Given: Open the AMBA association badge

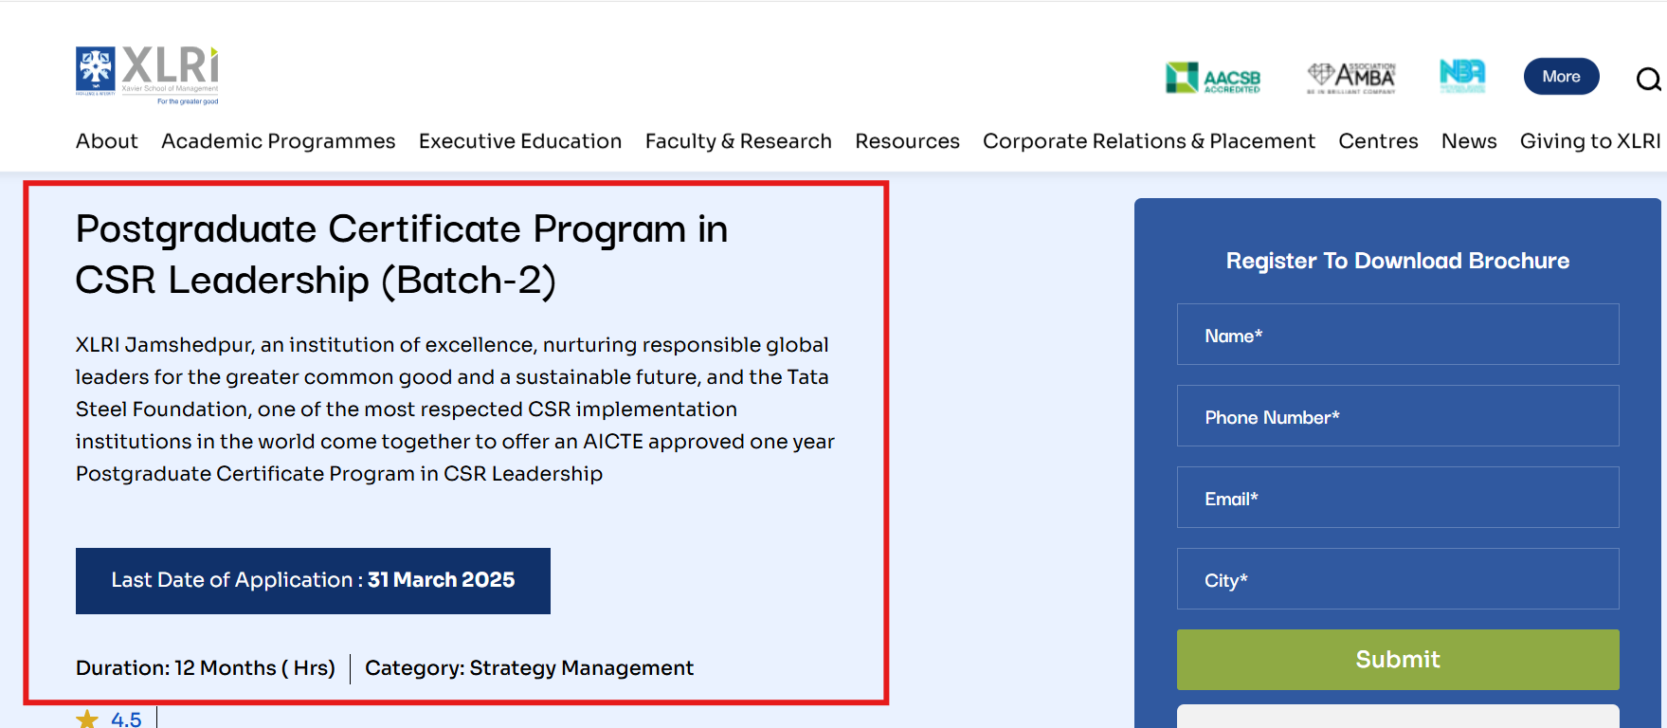Looking at the screenshot, I should pyautogui.click(x=1351, y=78).
